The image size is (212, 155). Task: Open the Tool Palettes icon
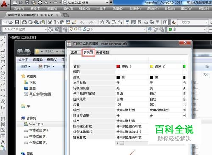139,22
